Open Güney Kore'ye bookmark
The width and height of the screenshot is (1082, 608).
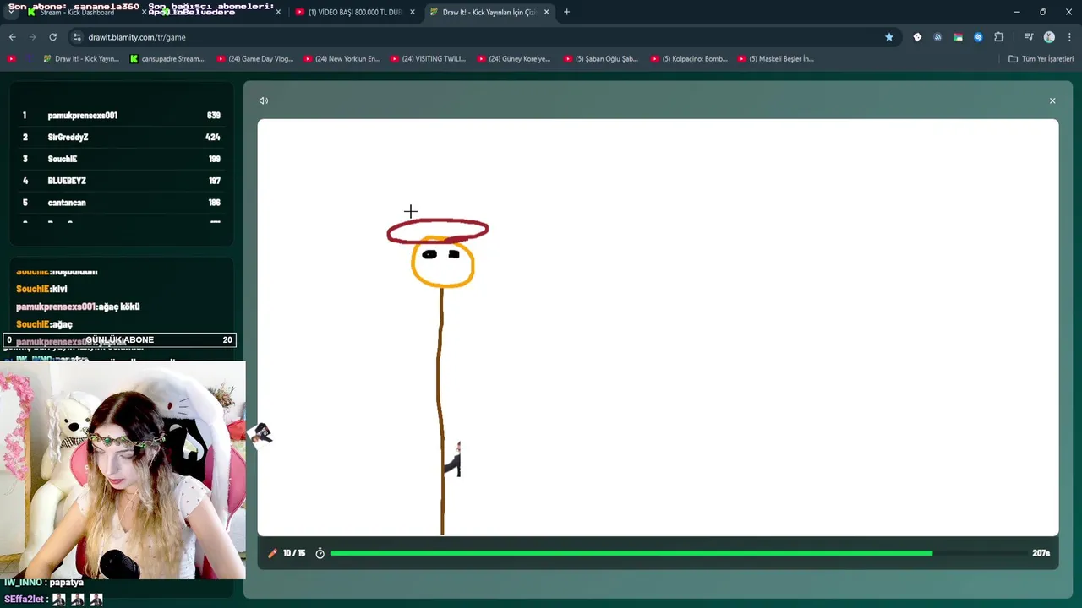pyautogui.click(x=513, y=59)
